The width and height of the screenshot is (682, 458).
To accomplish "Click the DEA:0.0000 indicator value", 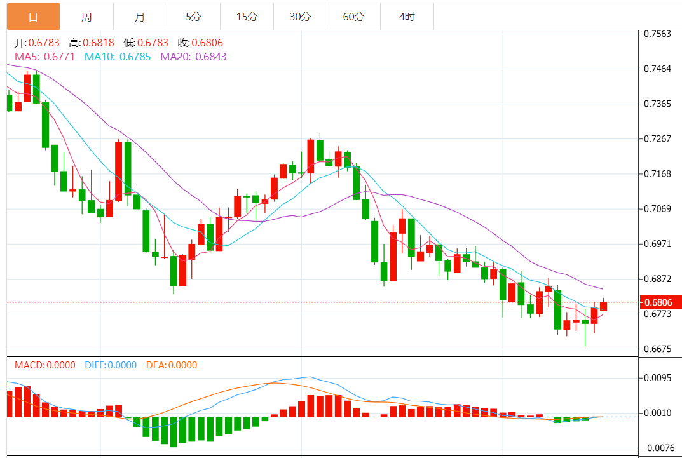I will click(x=172, y=365).
